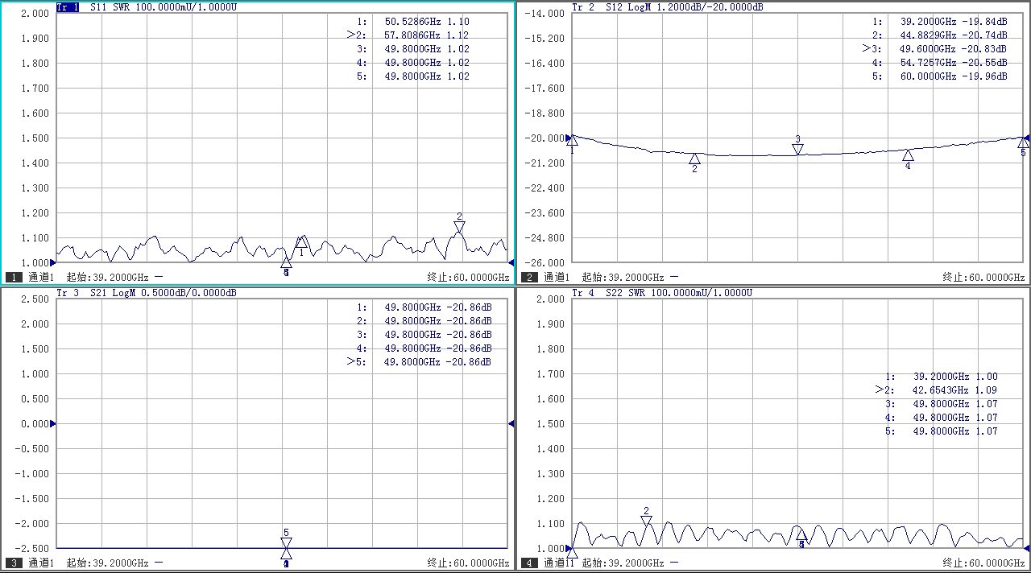Click marker 5 triangle on S21 trace

click(x=286, y=543)
